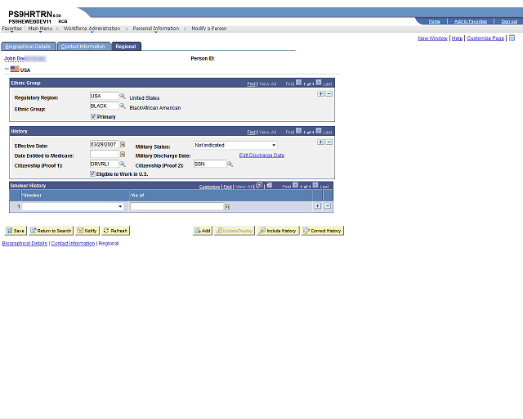Click the Save button
Screen dimensions: 523x419
(16, 231)
